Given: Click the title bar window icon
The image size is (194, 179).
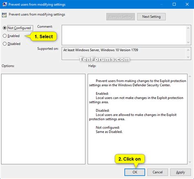Looking at the screenshot, I should (x=5, y=4).
